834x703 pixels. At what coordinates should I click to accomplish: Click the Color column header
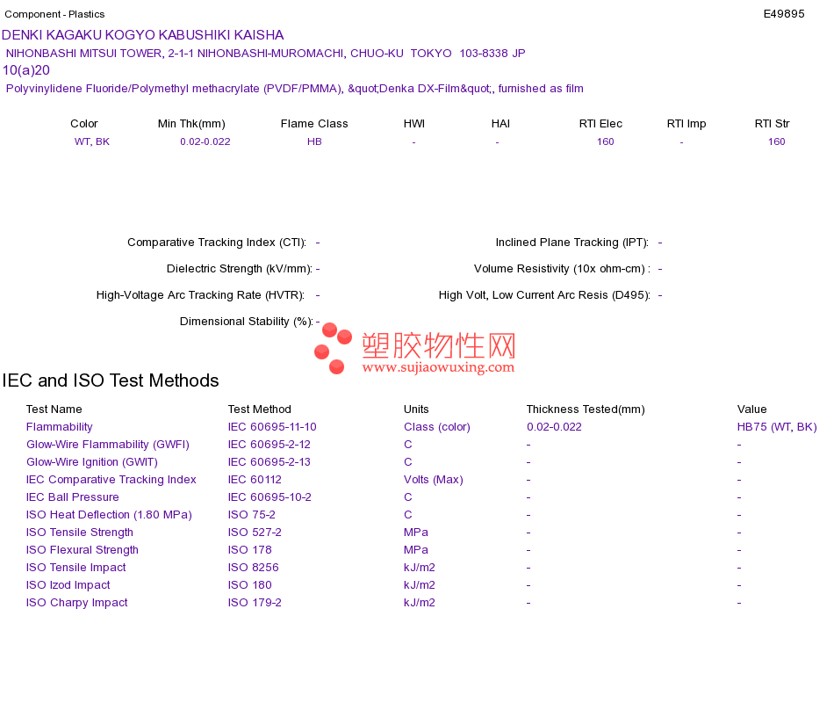tap(84, 124)
